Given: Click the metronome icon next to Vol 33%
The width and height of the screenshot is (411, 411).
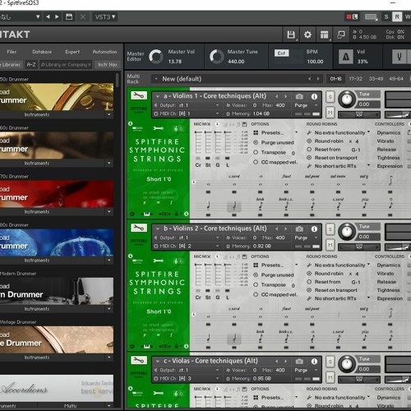Looking at the screenshot, I should tap(346, 57).
